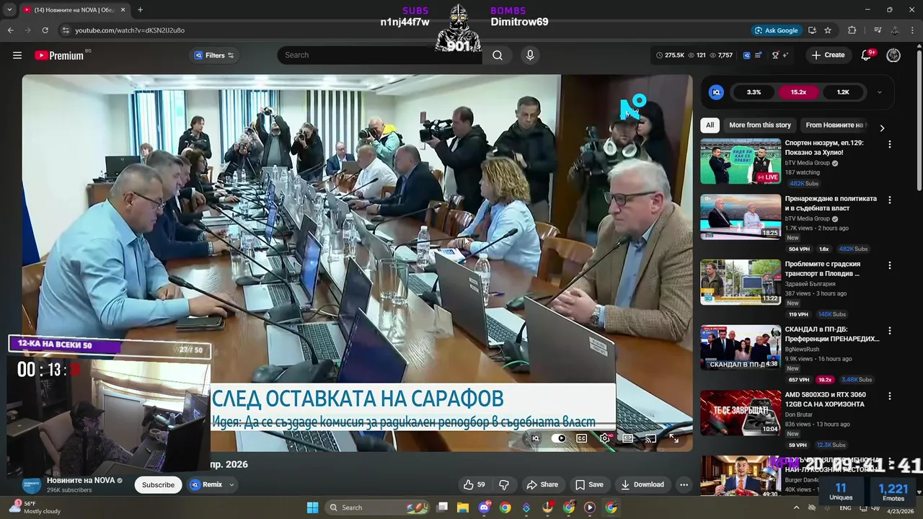Share this video
The width and height of the screenshot is (923, 519).
[542, 484]
